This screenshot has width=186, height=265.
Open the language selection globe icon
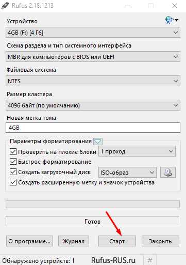tap(171, 20)
